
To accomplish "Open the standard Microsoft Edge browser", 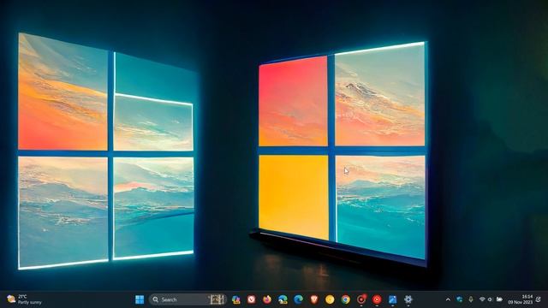I will point(299,299).
